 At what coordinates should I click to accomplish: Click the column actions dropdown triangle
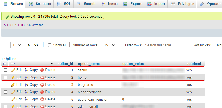click(53, 64)
